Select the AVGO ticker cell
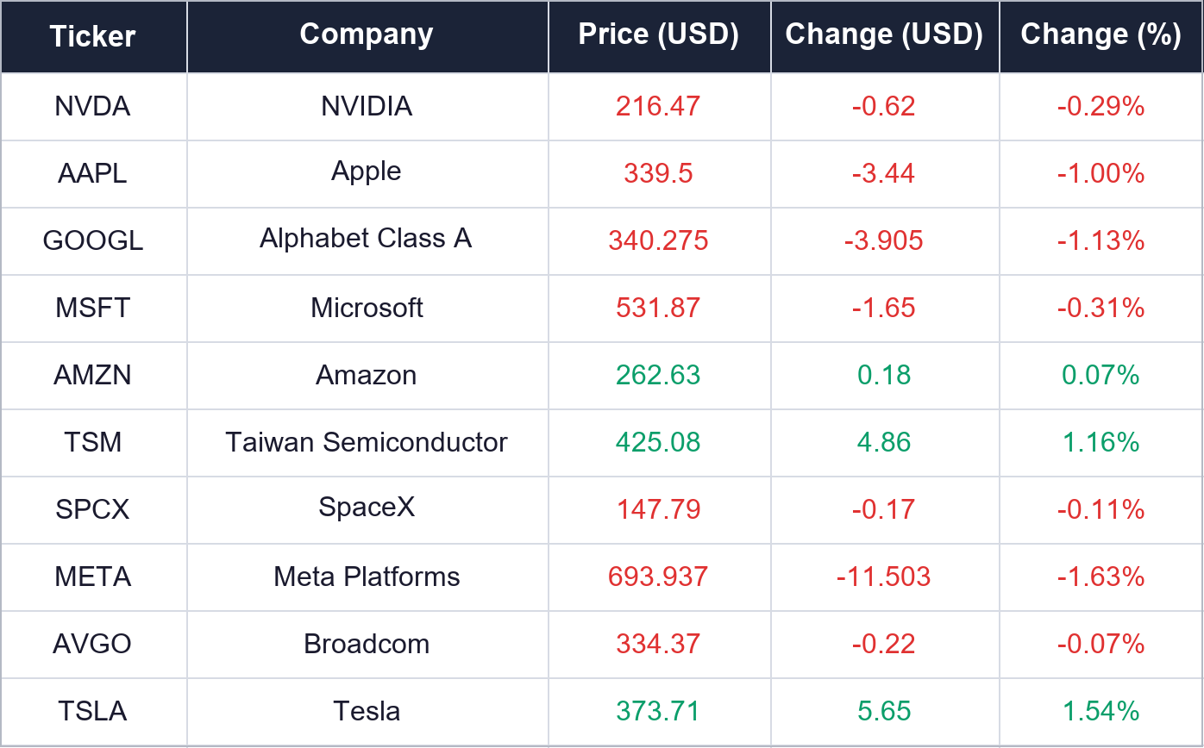This screenshot has height=748, width=1204. (x=93, y=644)
